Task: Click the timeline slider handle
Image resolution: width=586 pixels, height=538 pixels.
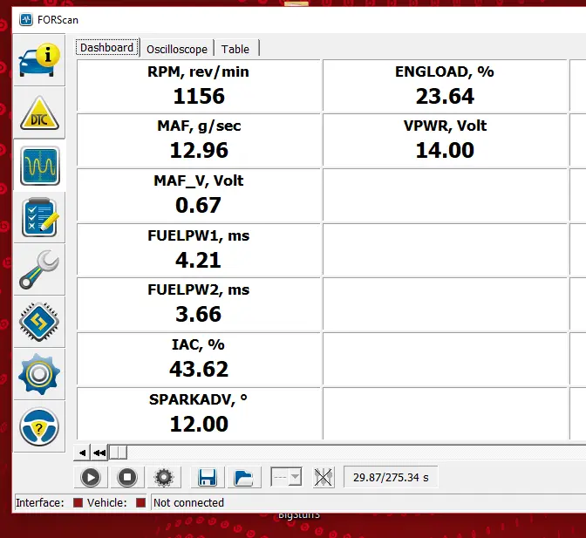Action: pyautogui.click(x=118, y=453)
